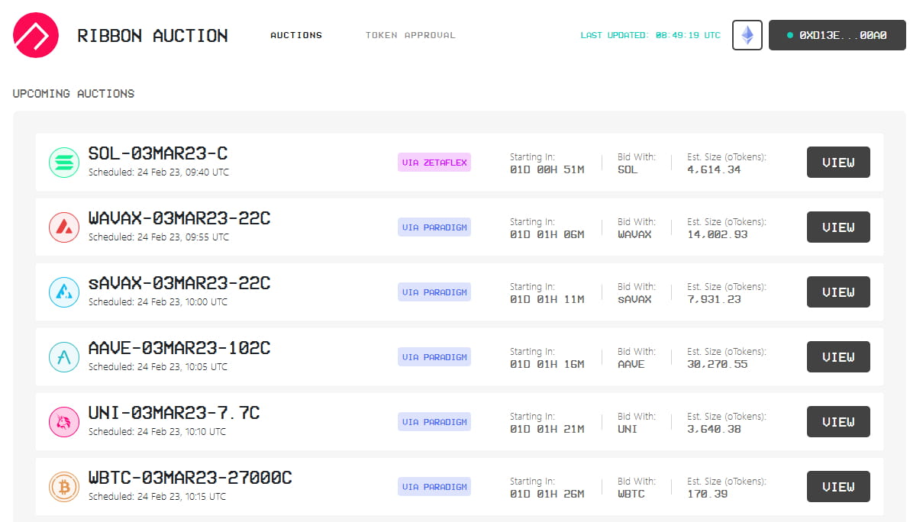
Task: Click est. size value 170.39
Action: (708, 495)
